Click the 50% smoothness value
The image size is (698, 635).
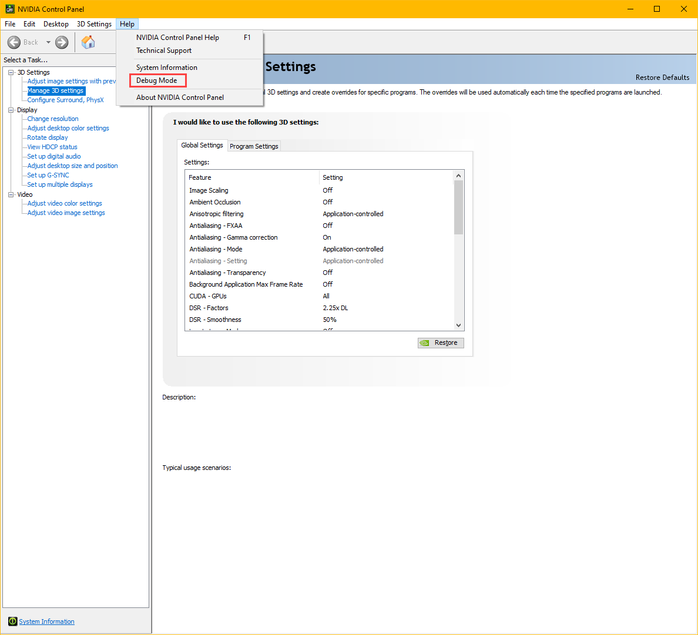330,320
